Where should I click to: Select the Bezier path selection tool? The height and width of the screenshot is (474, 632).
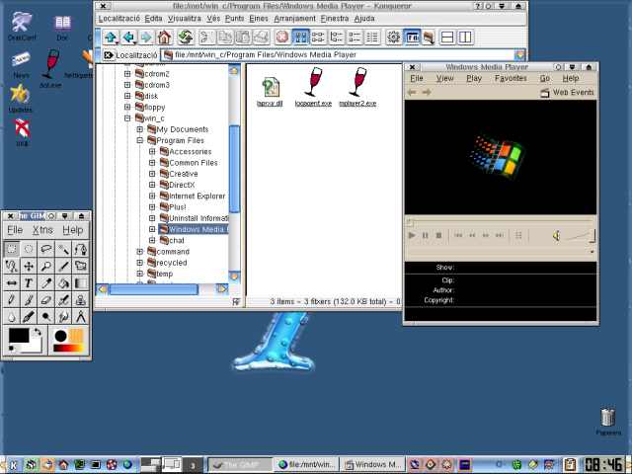pos(81,249)
